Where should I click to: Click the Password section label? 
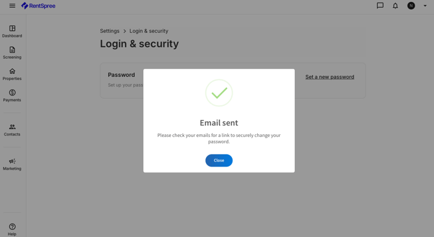(x=121, y=75)
